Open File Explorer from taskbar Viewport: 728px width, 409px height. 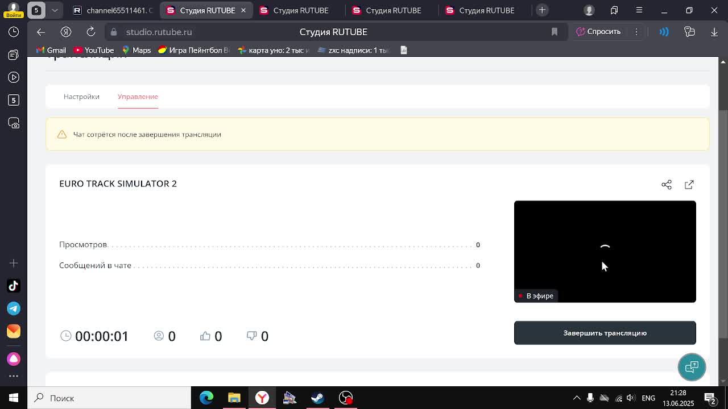(x=234, y=398)
